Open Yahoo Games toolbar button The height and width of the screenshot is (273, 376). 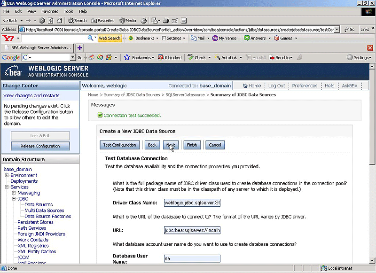coord(283,38)
